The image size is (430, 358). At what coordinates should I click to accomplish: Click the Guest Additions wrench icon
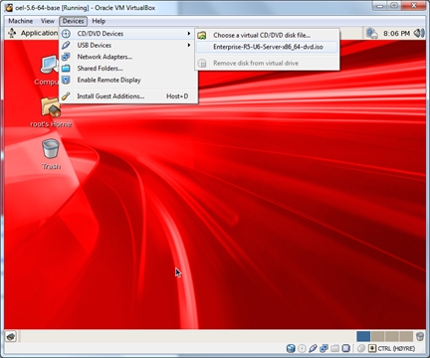66,96
